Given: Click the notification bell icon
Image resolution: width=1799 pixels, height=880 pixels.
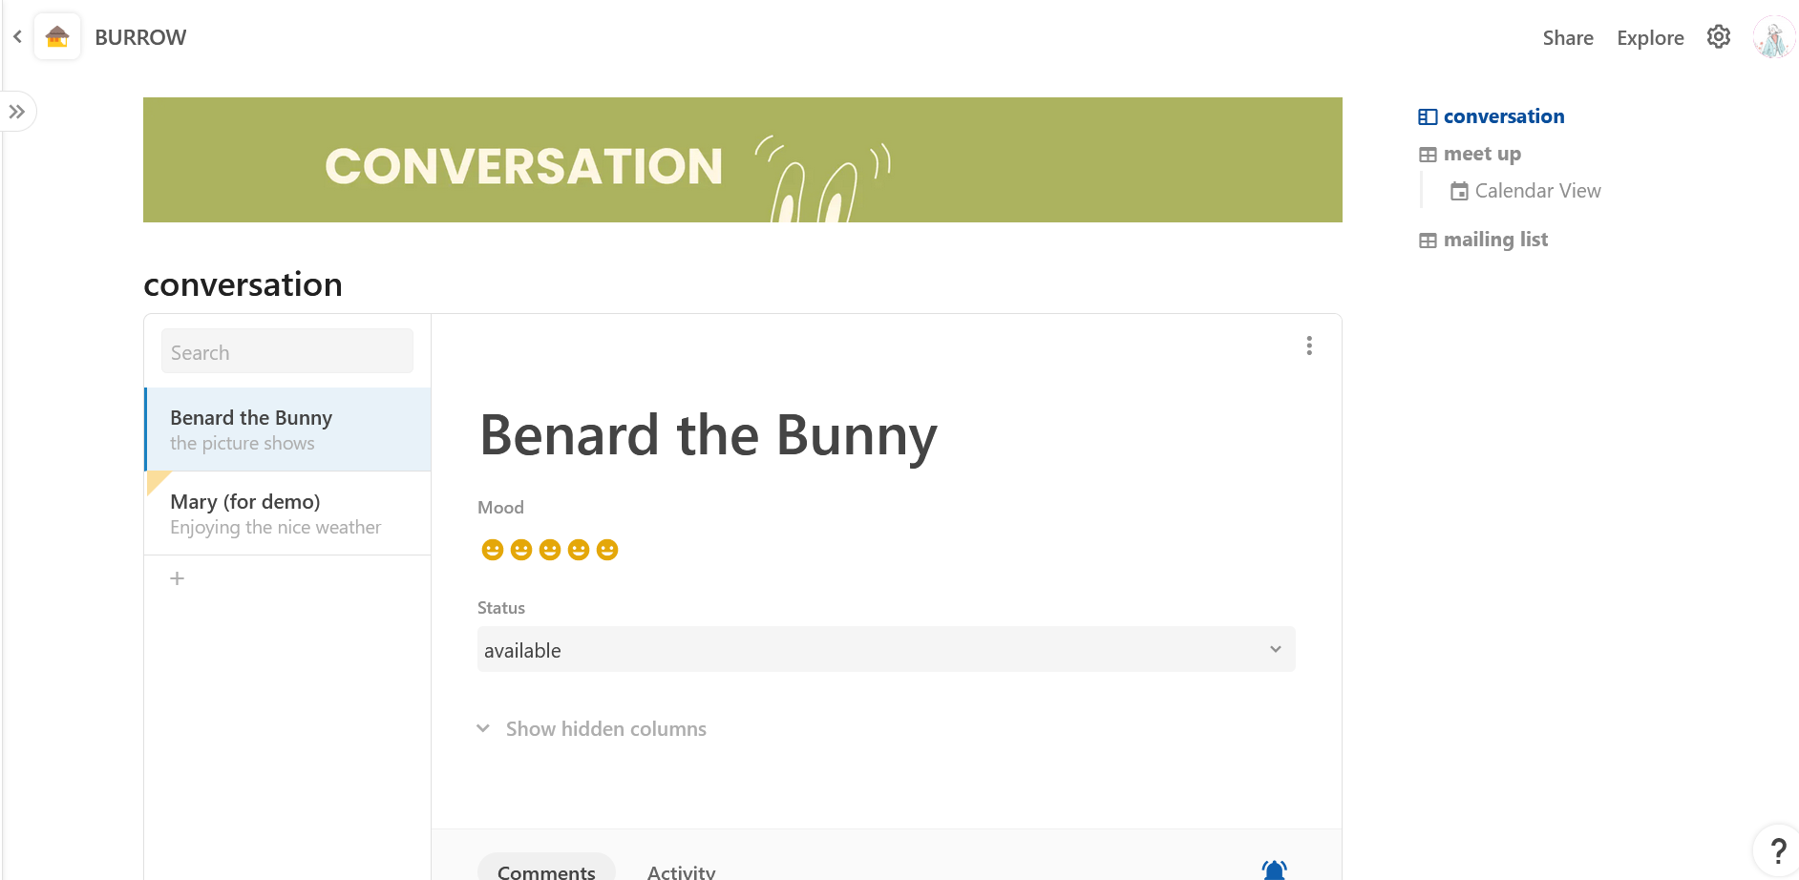Looking at the screenshot, I should tap(1274, 870).
